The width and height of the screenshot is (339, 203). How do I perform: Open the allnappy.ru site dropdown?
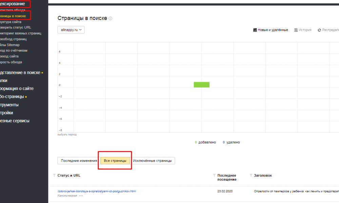pos(71,30)
